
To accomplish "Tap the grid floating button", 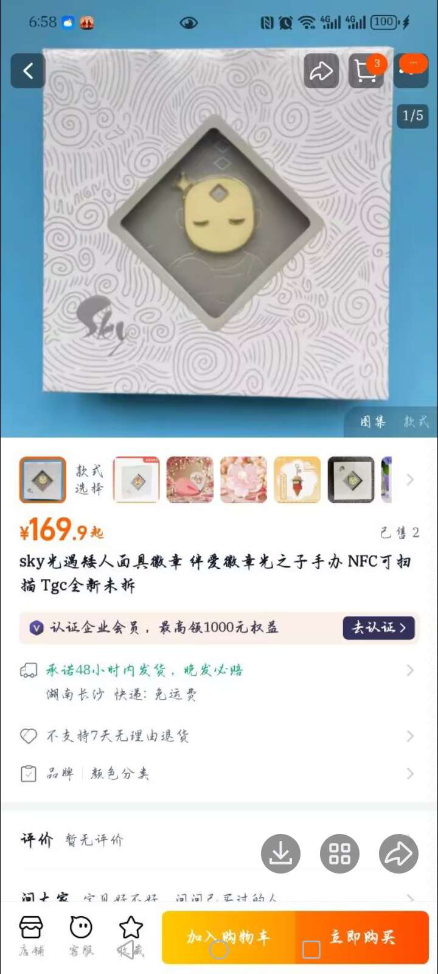I will point(339,853).
